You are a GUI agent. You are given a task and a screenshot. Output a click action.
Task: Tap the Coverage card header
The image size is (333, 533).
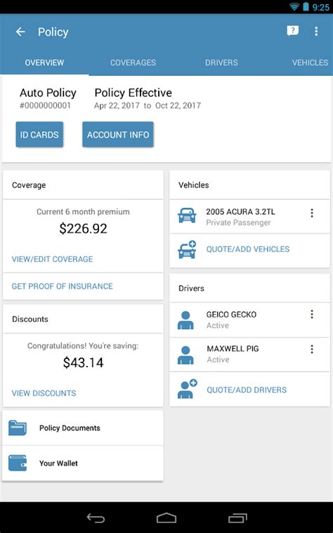(83, 185)
